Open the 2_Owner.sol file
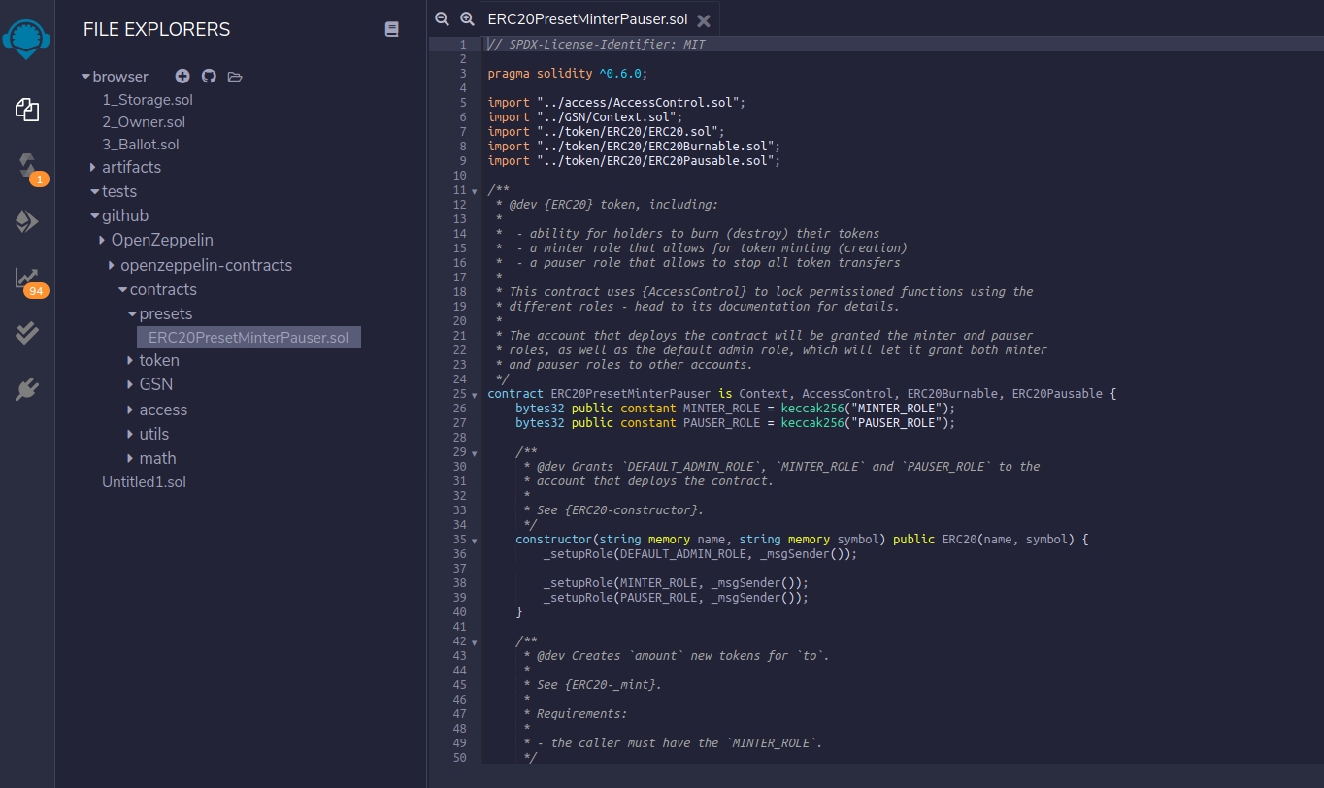 144,122
